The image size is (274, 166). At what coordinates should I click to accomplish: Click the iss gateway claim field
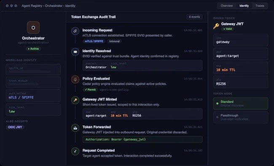click(241, 40)
